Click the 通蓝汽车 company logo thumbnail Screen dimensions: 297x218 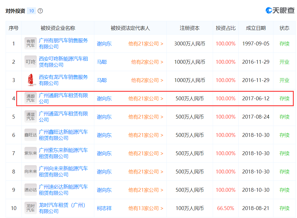[x=31, y=117]
